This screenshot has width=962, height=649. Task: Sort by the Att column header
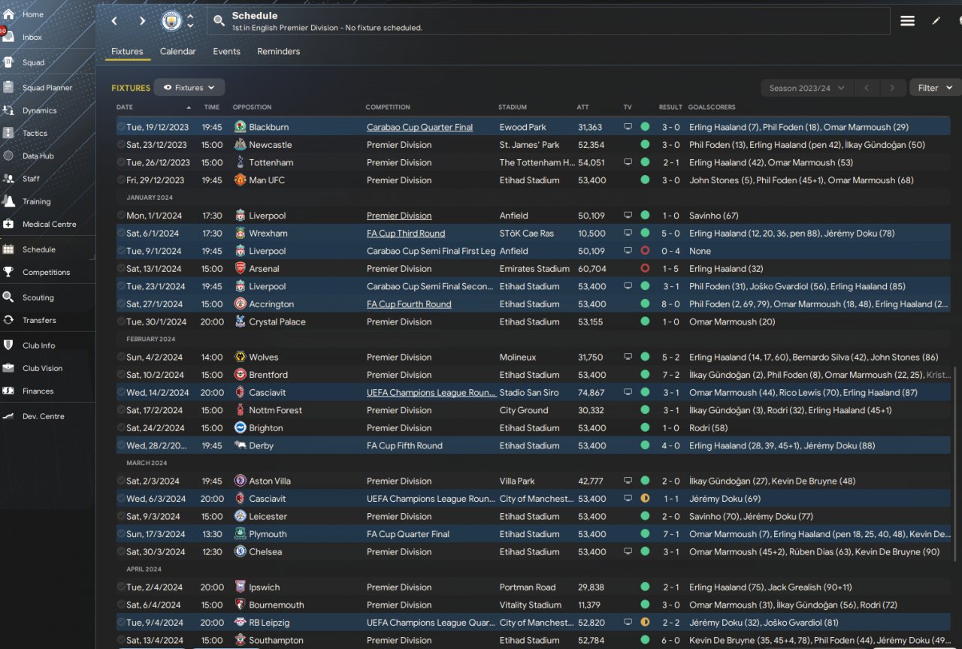pos(582,107)
